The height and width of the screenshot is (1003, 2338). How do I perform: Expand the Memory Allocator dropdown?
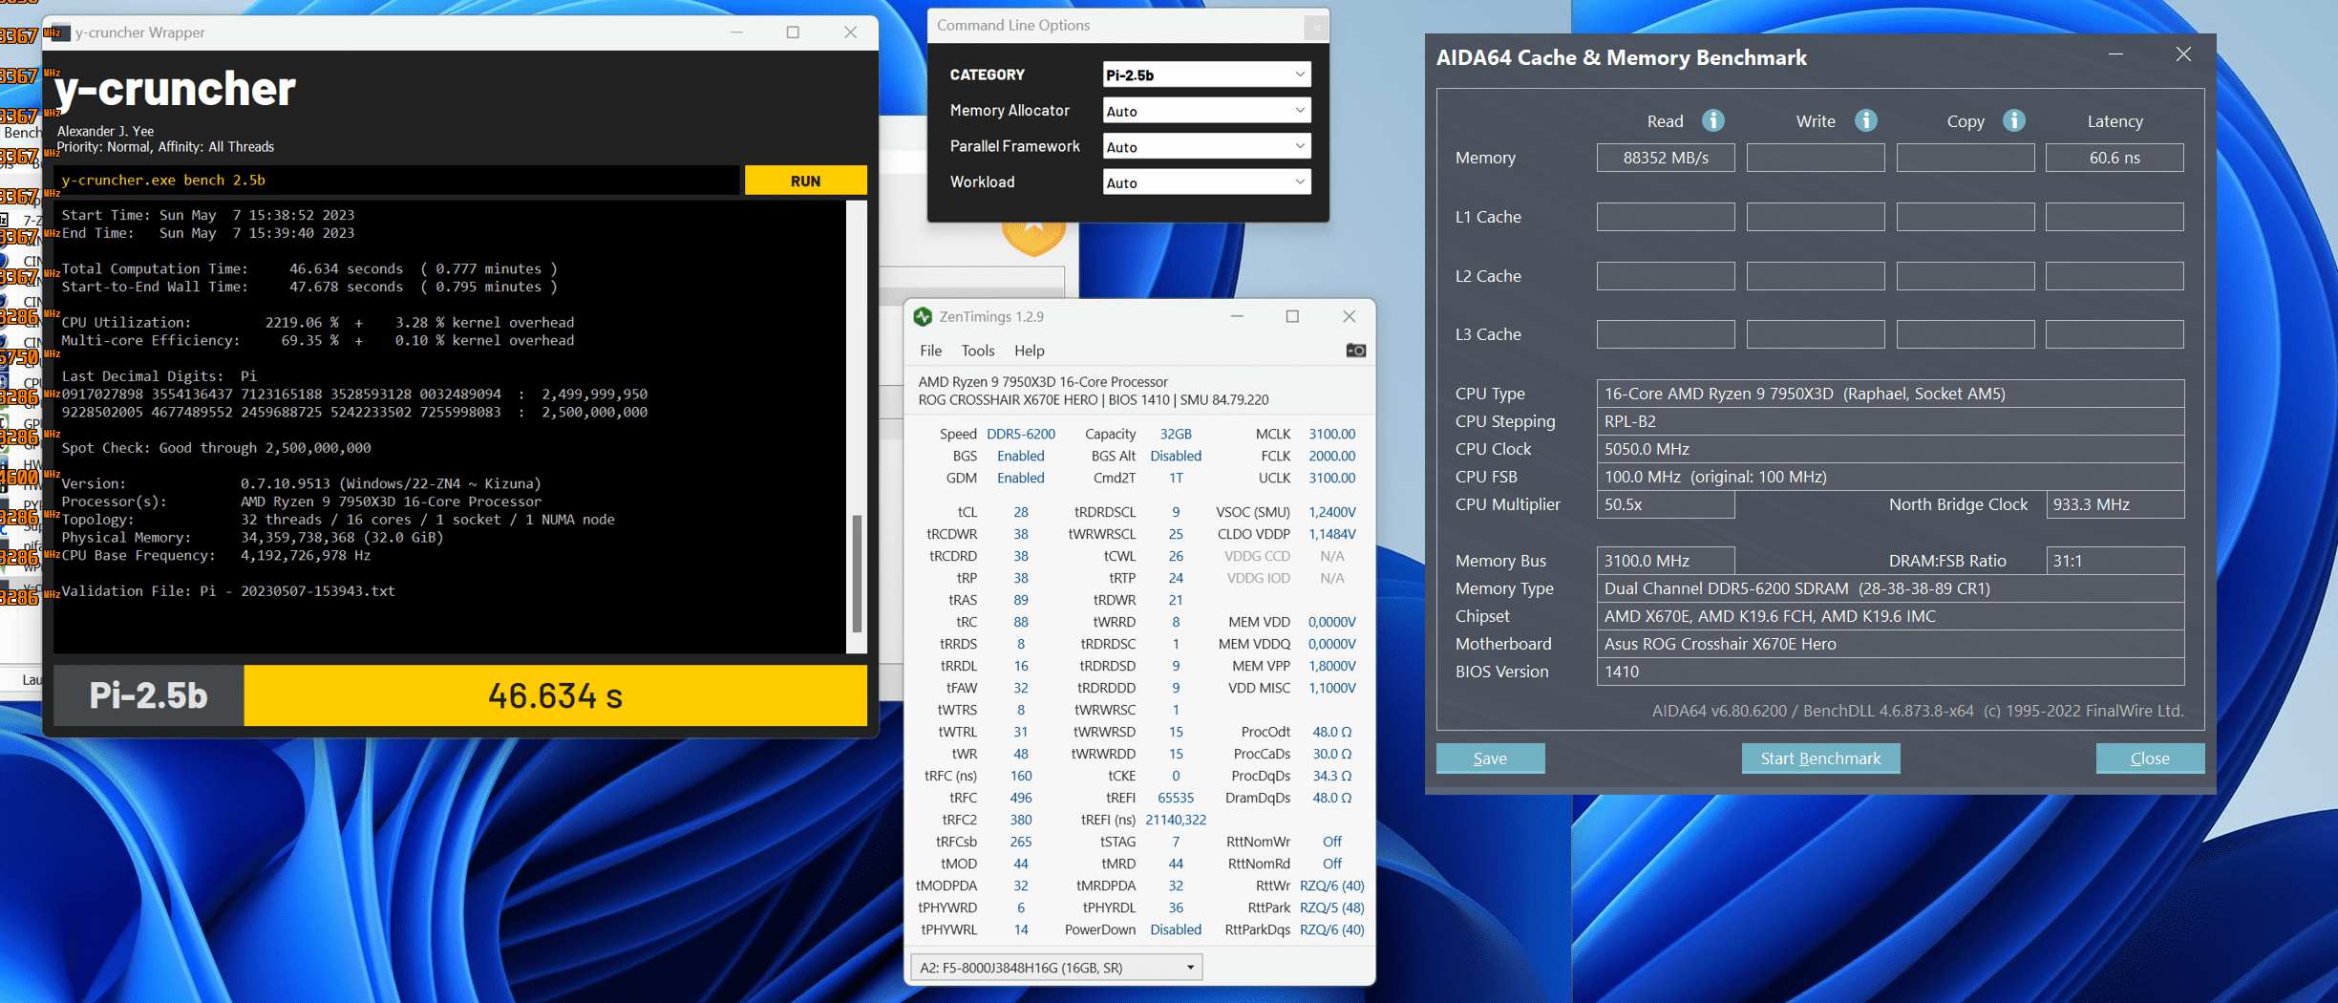click(1206, 111)
